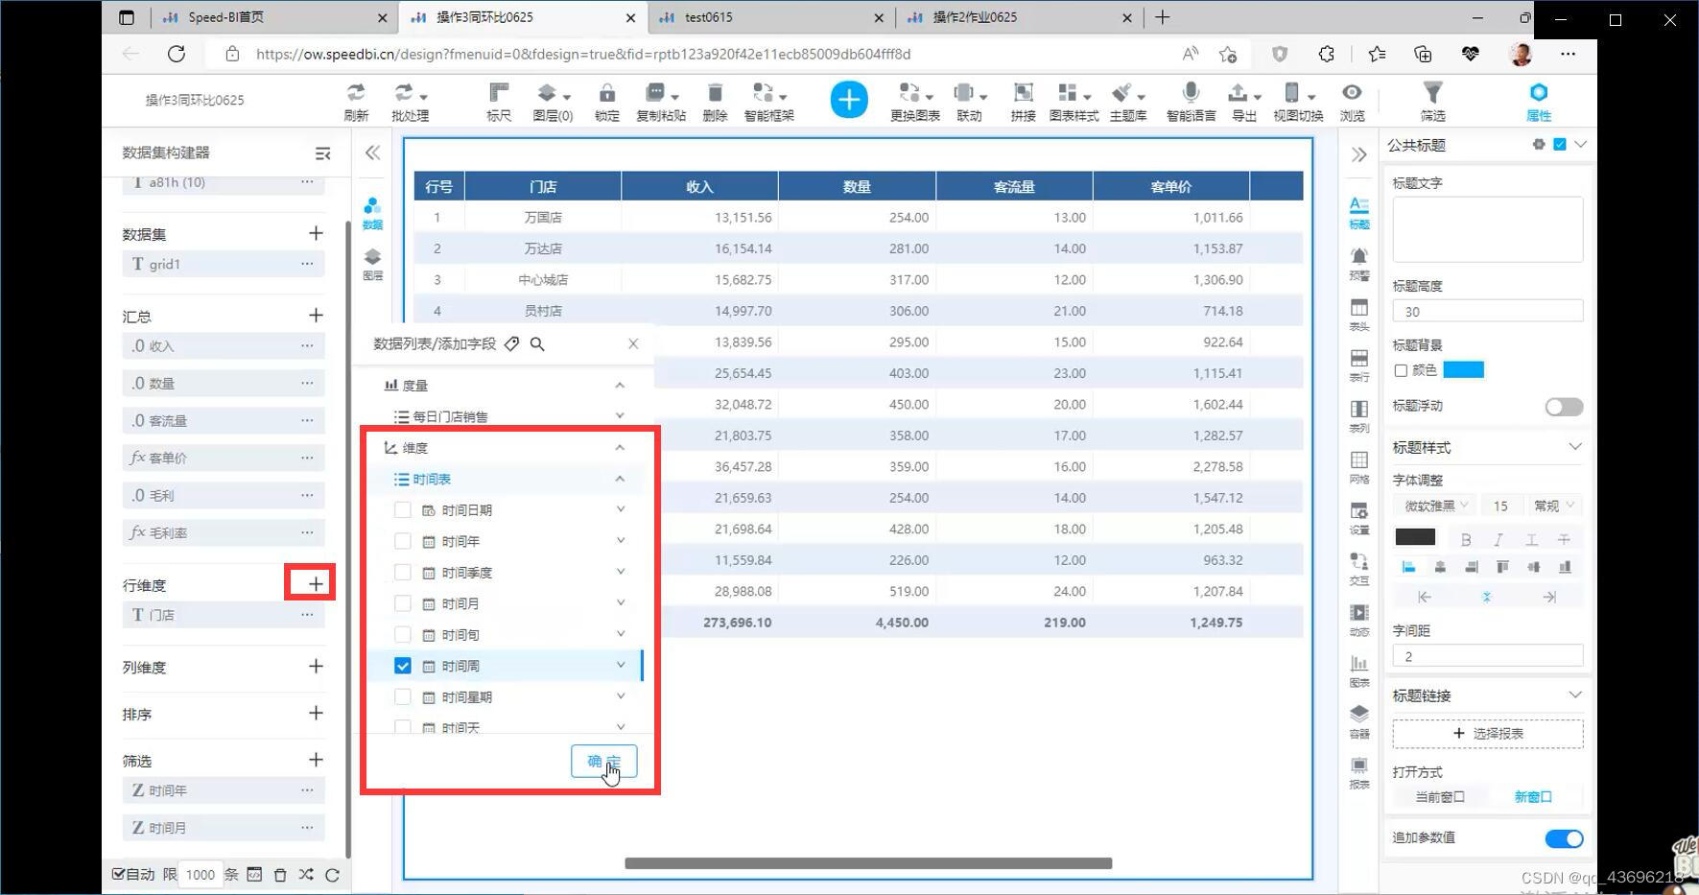Select 当前窗口 open mode
The image size is (1699, 895).
pos(1439,796)
